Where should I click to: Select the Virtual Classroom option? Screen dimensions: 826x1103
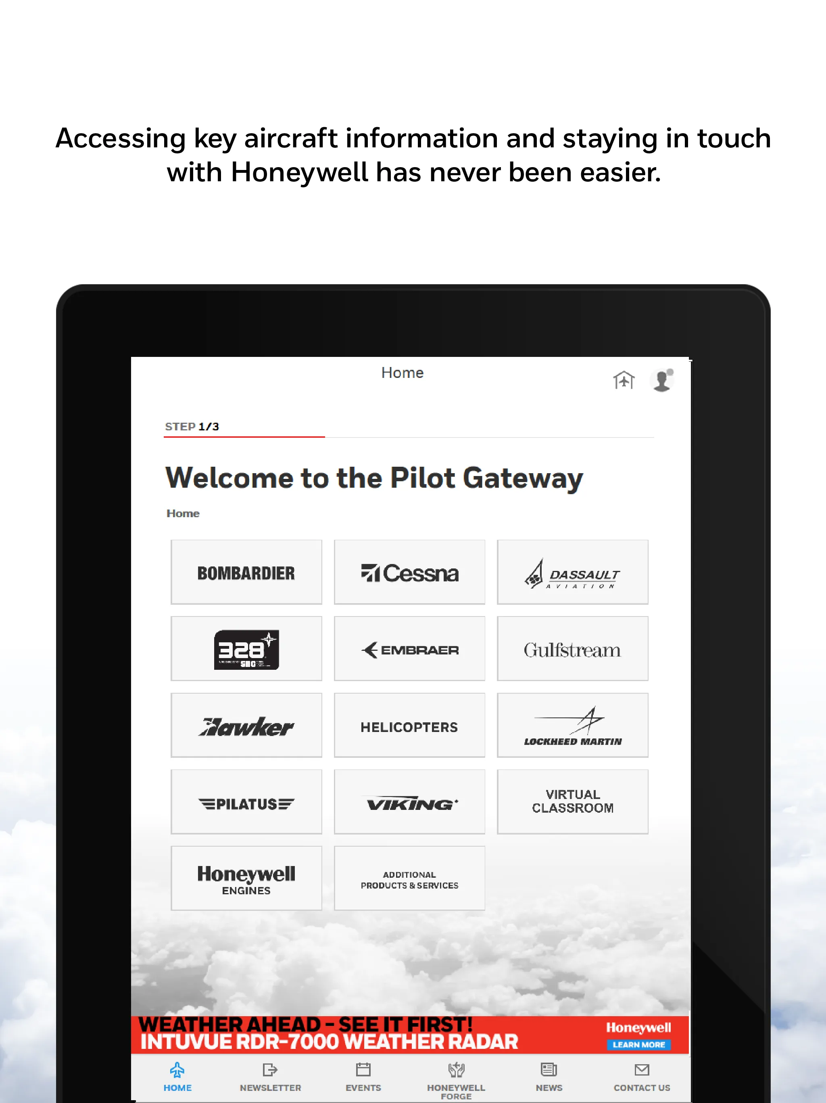click(573, 801)
